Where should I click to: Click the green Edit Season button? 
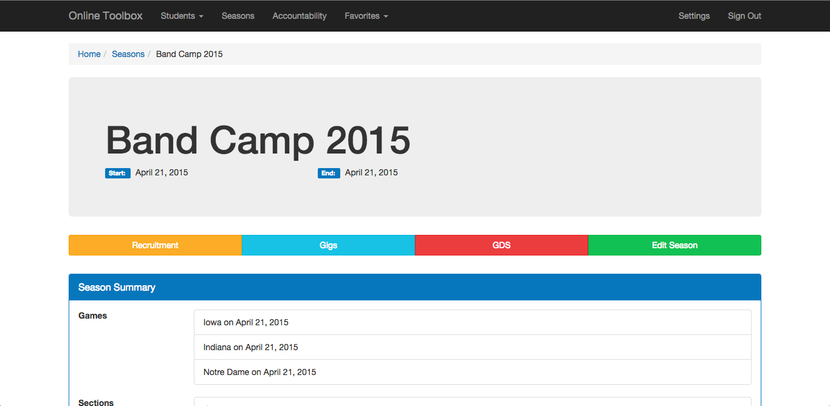pyautogui.click(x=674, y=245)
